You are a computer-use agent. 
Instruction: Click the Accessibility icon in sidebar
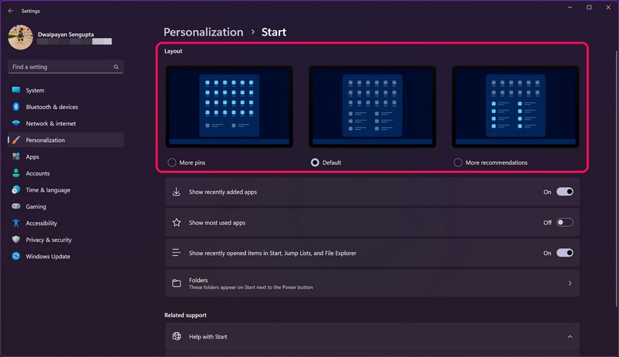(15, 223)
